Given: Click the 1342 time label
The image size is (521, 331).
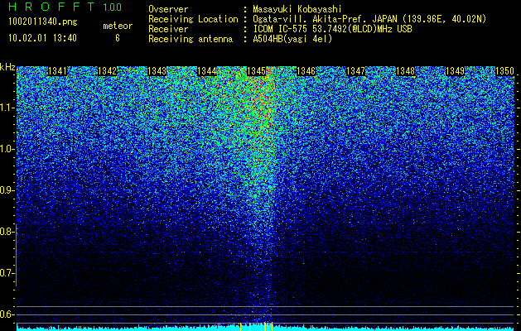Looking at the screenshot, I should click(108, 71).
